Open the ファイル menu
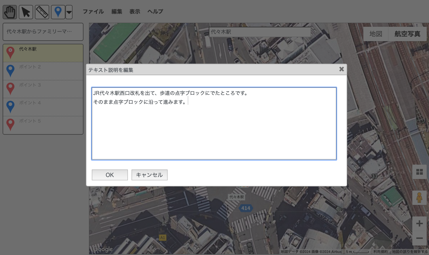Viewport: 429px width, 255px height. [x=93, y=12]
